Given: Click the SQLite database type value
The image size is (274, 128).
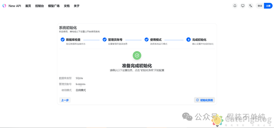Looking at the screenshot, I should 79,78.
